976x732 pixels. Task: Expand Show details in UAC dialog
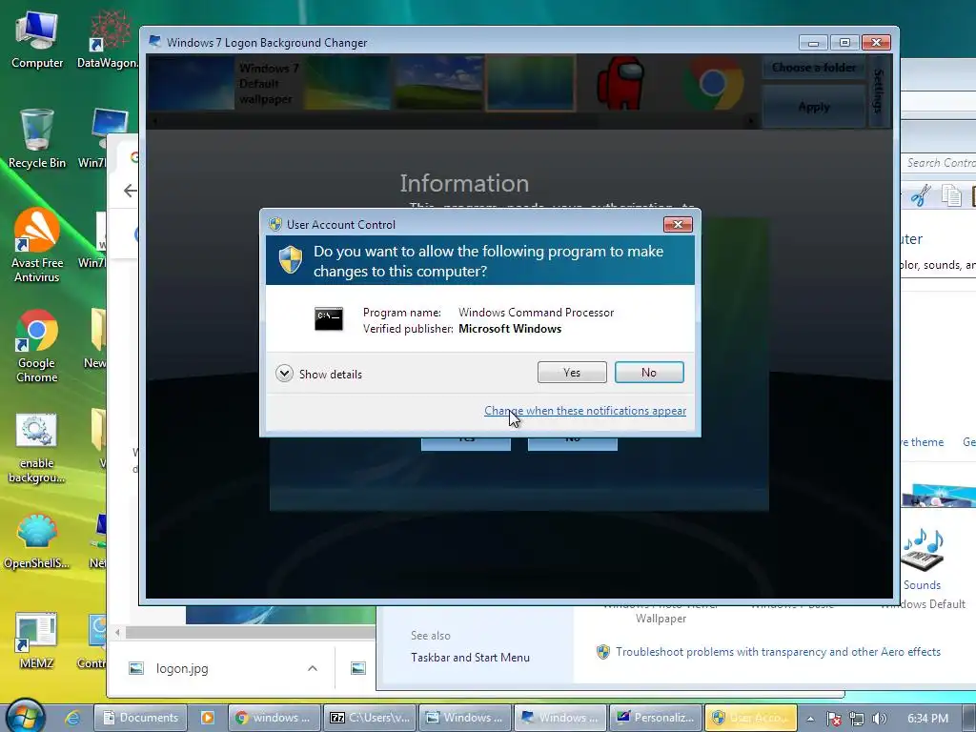click(x=318, y=374)
